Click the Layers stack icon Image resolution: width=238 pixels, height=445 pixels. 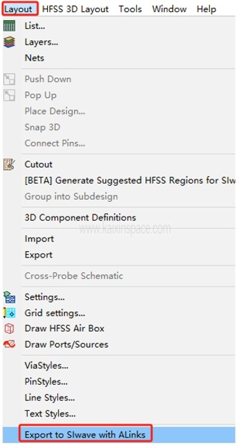point(9,42)
